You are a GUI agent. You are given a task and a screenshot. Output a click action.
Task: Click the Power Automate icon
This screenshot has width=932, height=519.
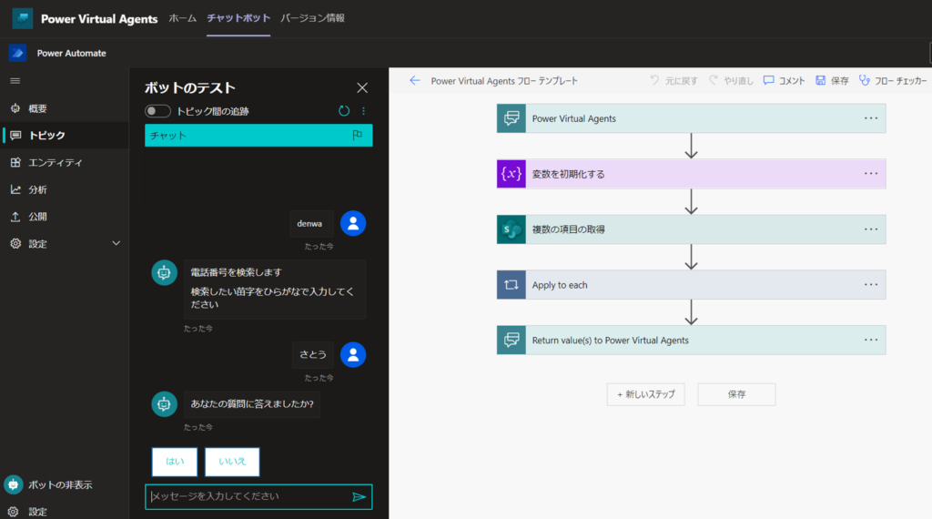click(17, 53)
